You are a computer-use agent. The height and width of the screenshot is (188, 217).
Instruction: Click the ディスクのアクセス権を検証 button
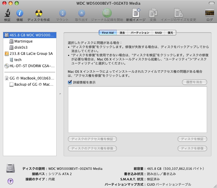click(x=92, y=139)
